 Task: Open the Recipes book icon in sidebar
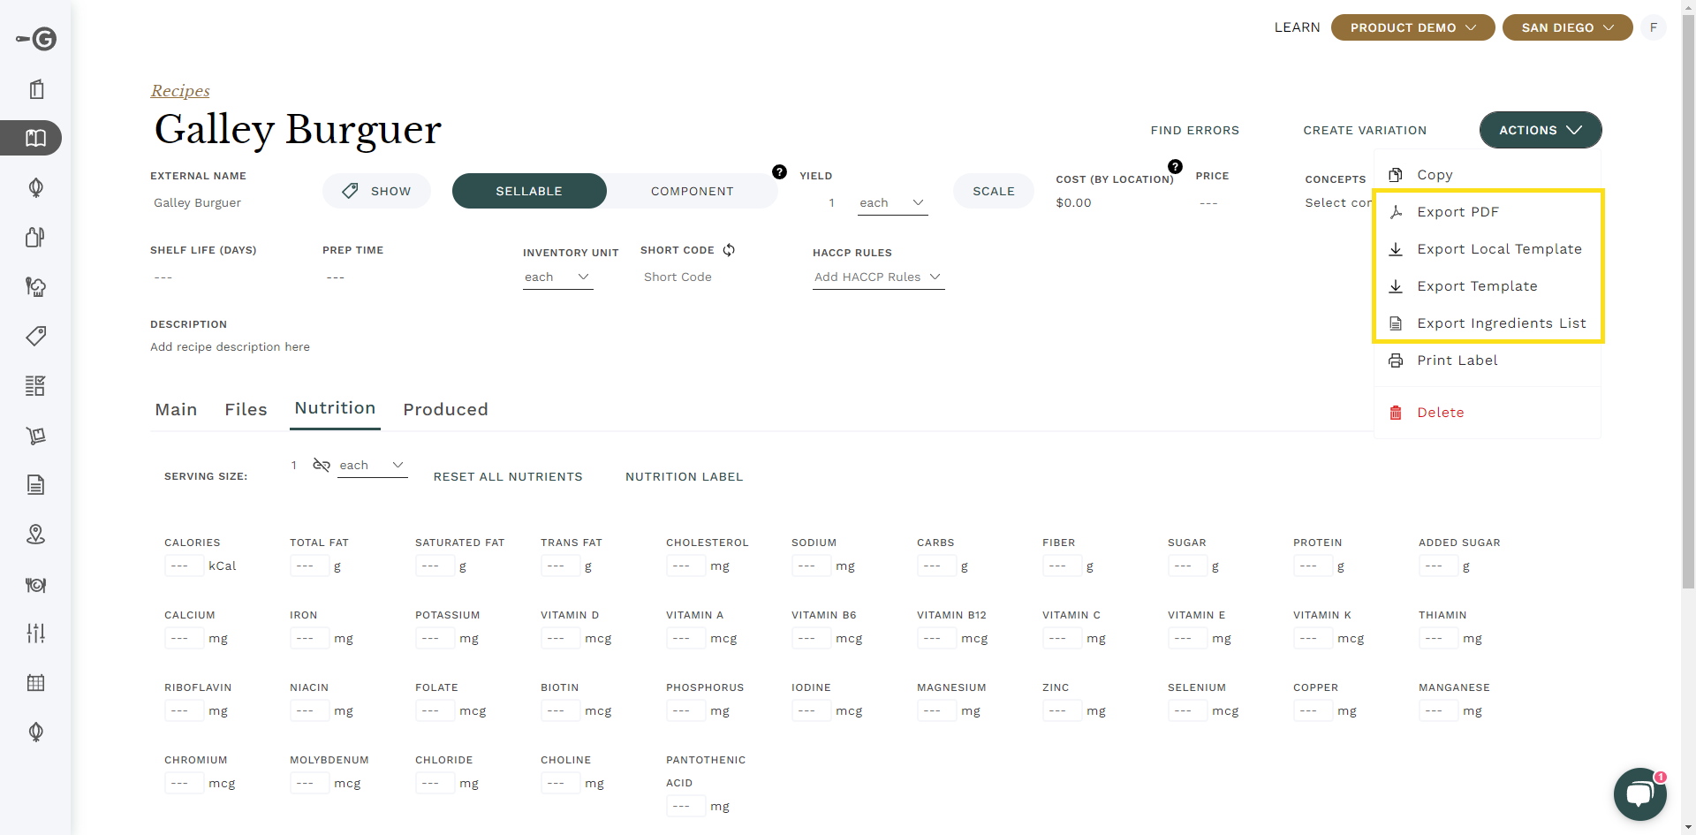click(35, 138)
